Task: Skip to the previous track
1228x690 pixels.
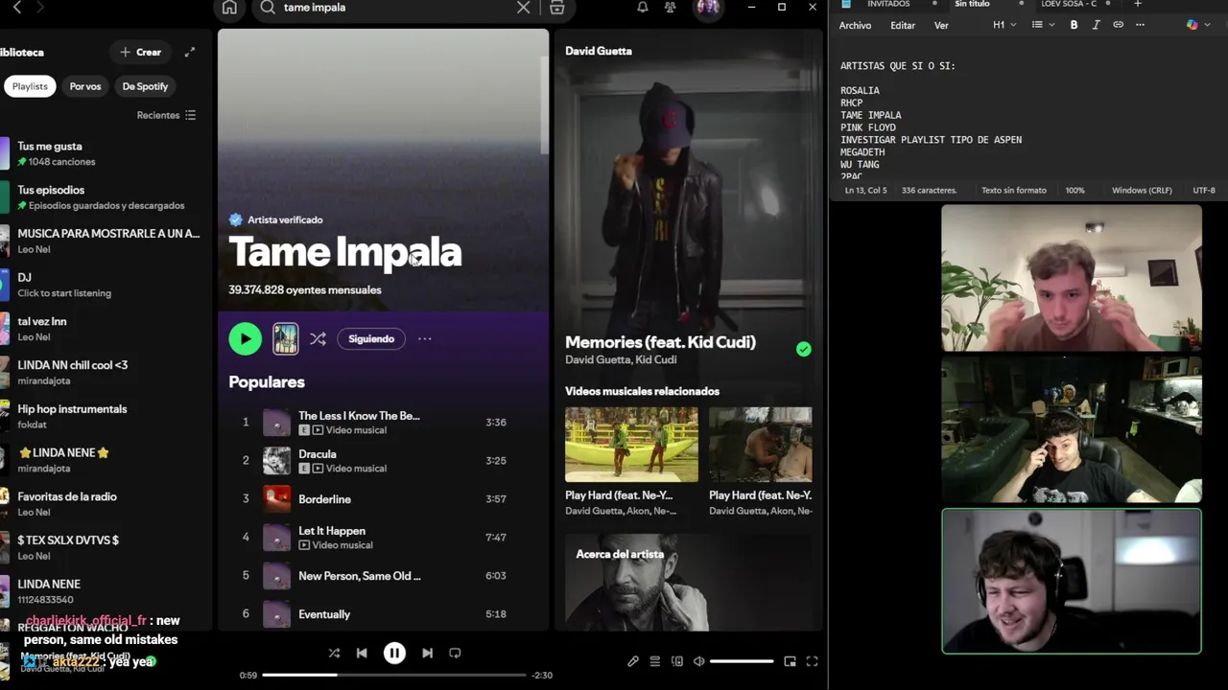Action: pos(362,654)
